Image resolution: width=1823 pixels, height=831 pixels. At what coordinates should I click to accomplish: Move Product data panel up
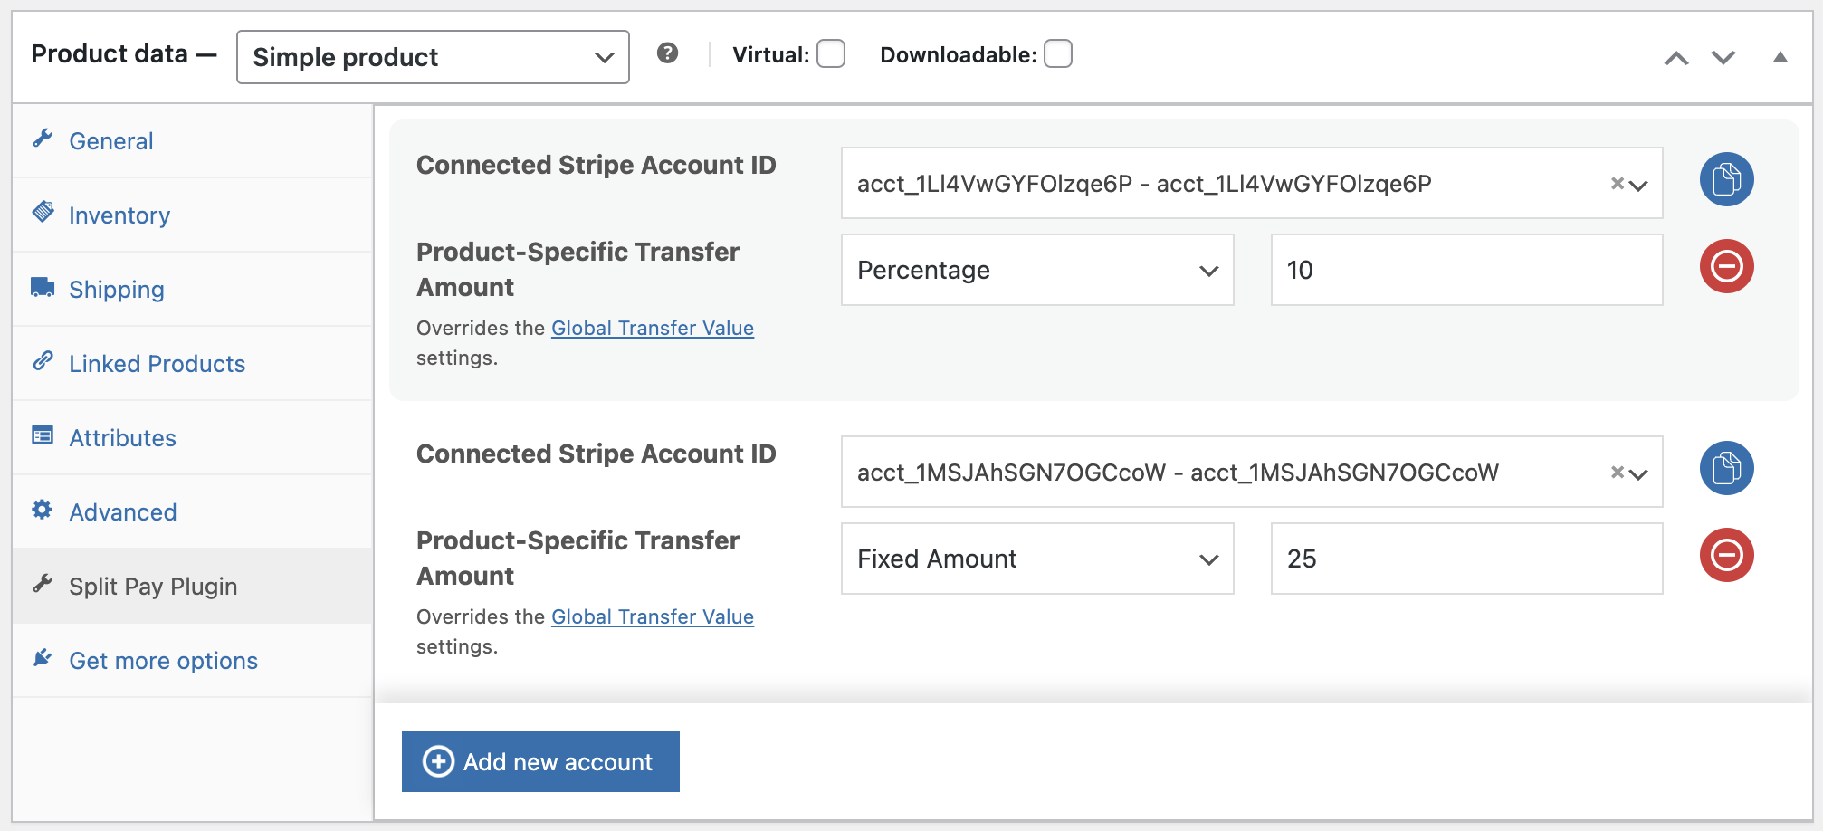tap(1675, 58)
